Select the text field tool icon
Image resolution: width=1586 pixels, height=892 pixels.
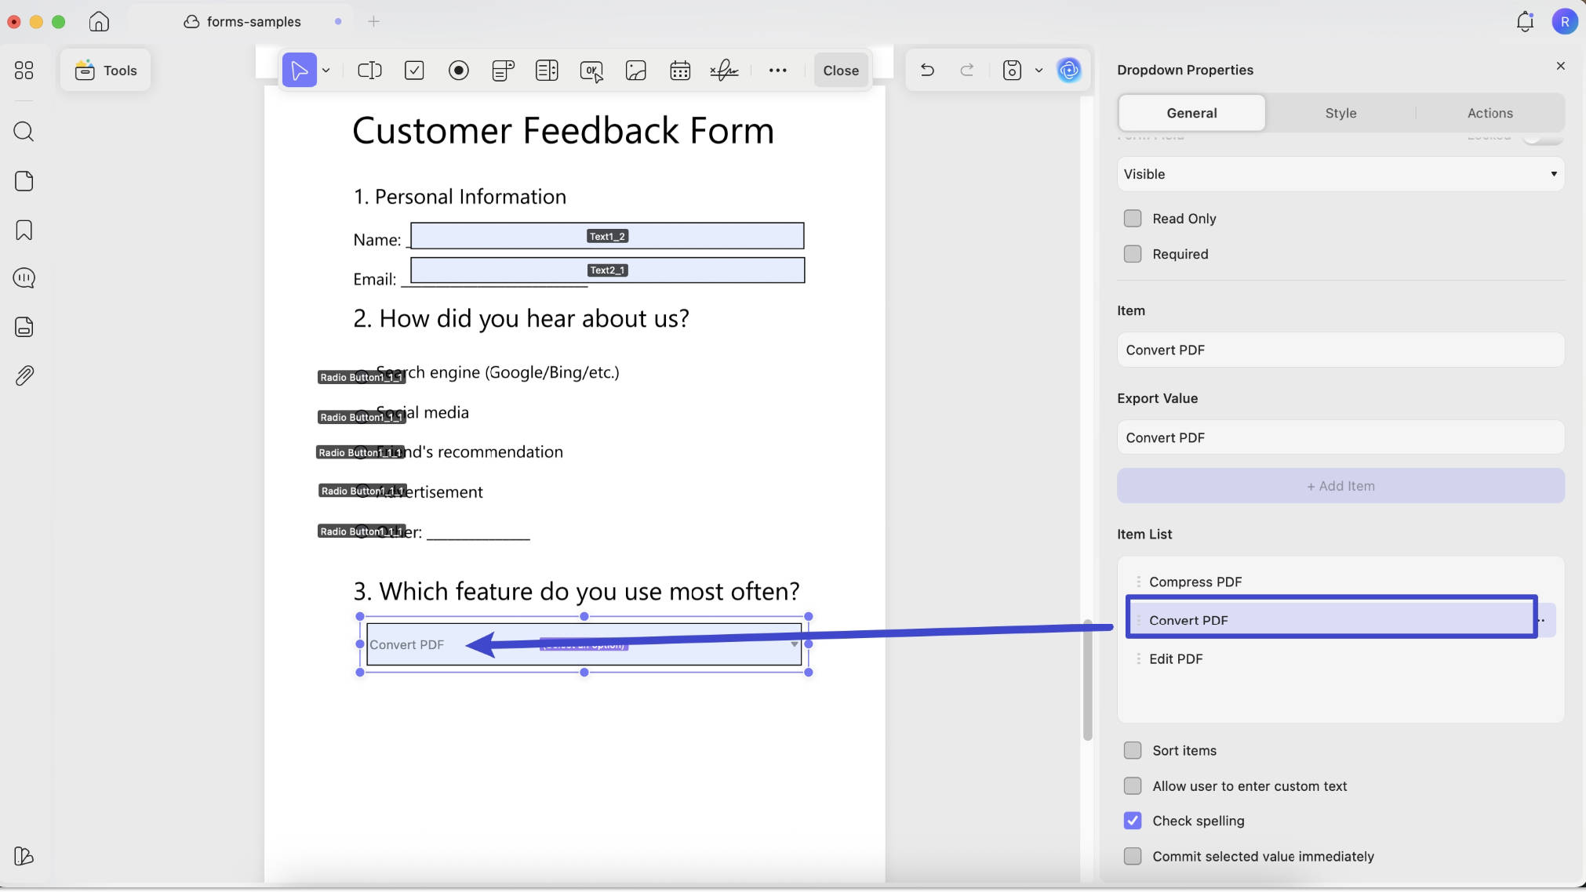(x=369, y=71)
